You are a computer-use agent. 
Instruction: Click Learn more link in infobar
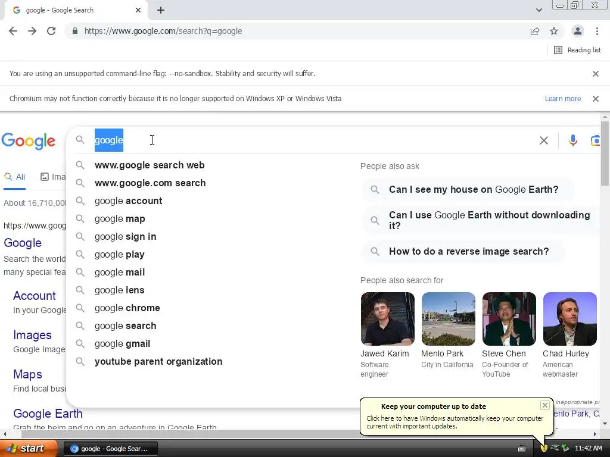click(562, 99)
